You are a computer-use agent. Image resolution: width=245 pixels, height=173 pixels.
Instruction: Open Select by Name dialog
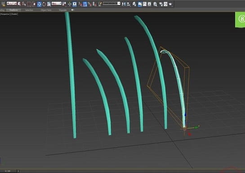(24, 4)
